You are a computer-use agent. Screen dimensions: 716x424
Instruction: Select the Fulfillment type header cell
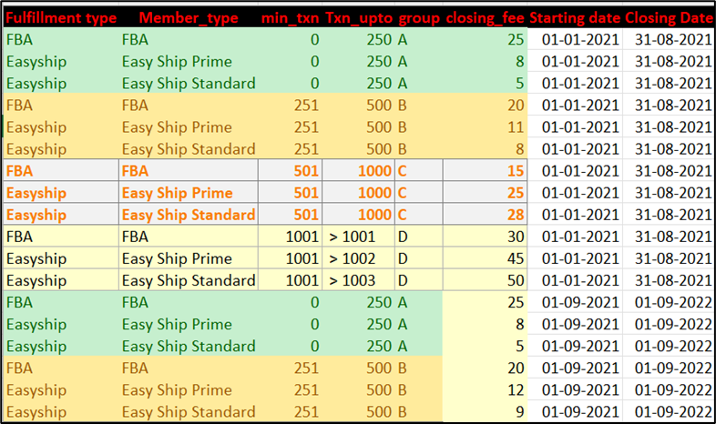point(61,18)
